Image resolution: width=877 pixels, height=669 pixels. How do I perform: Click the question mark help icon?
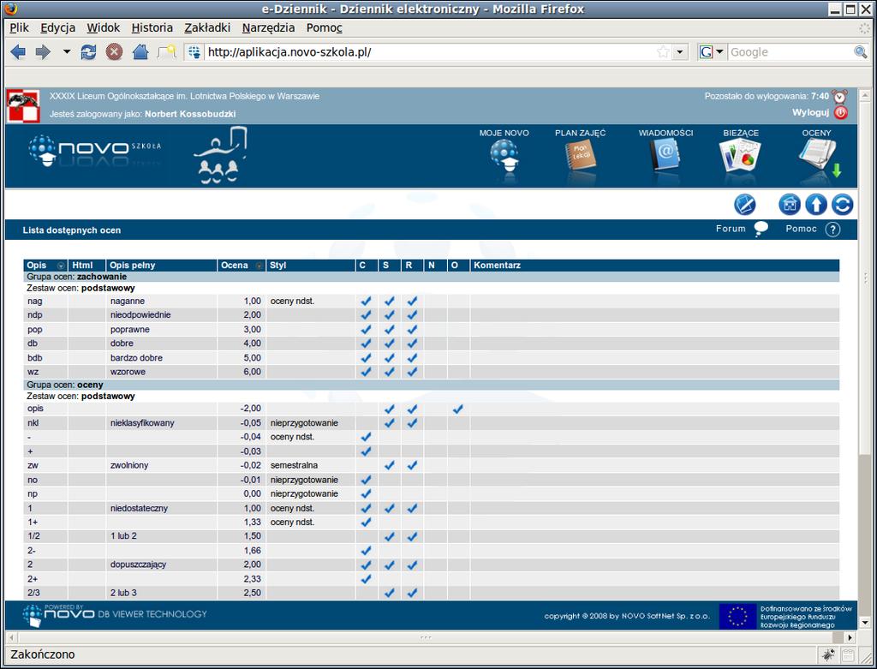832,230
